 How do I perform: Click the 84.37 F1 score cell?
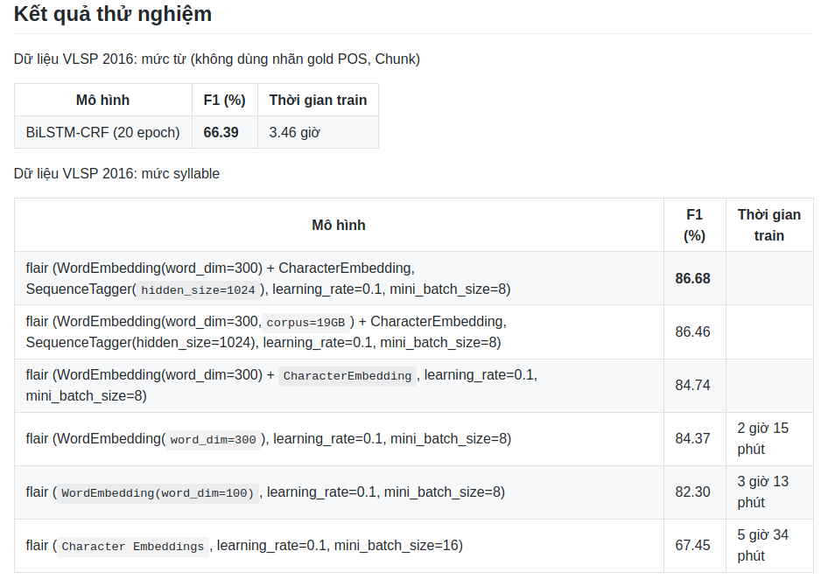(x=692, y=439)
